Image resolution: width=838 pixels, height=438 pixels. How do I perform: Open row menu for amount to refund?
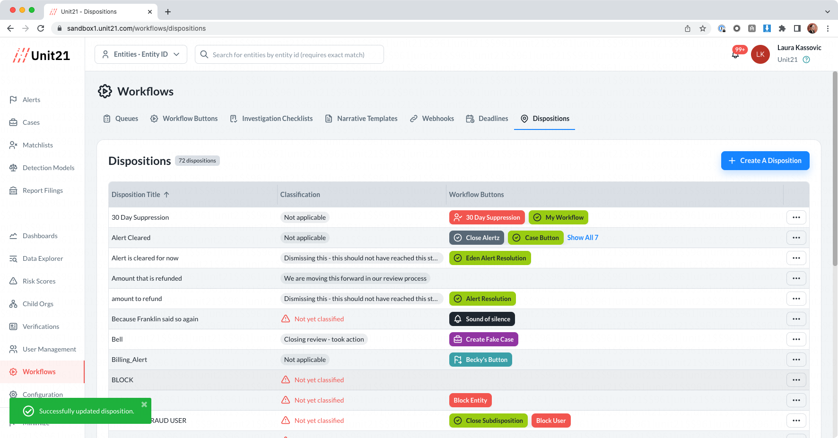[796, 299]
